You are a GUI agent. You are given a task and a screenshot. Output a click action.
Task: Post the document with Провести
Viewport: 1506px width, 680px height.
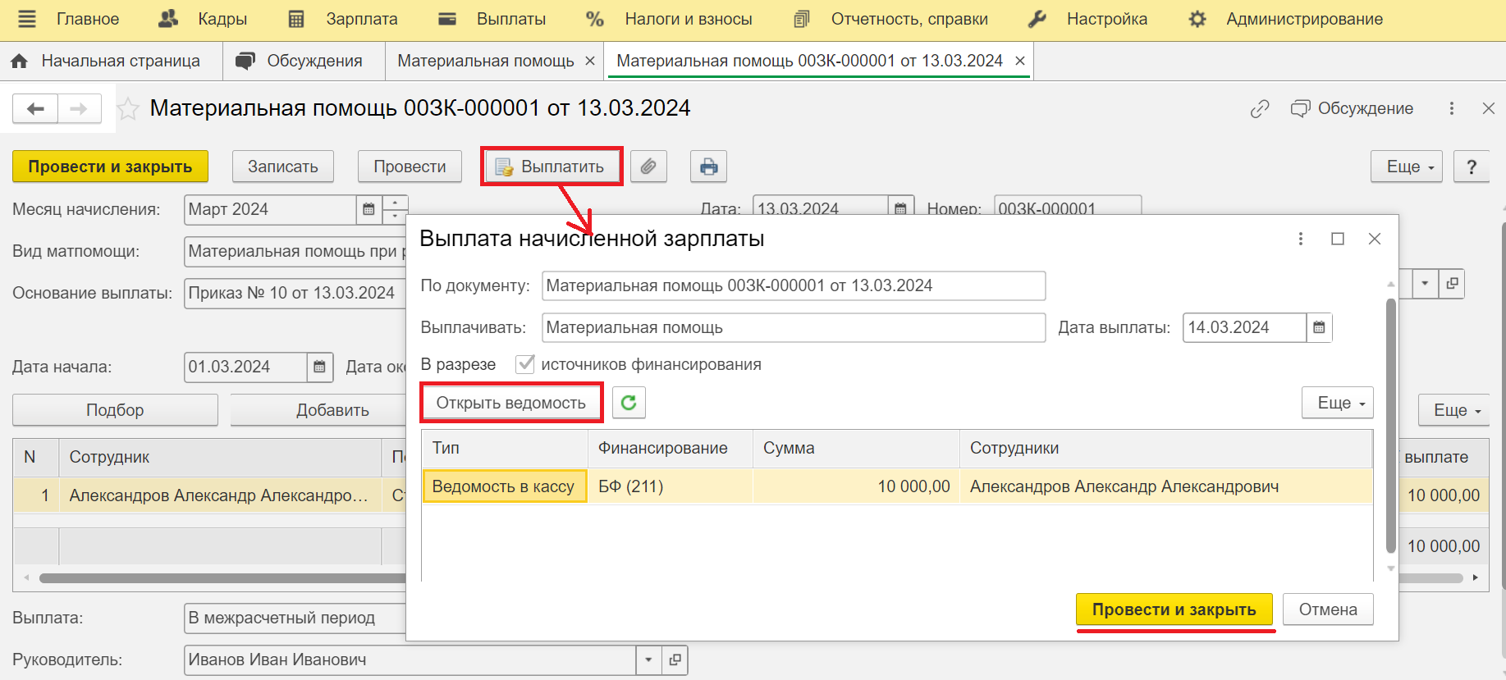(410, 167)
